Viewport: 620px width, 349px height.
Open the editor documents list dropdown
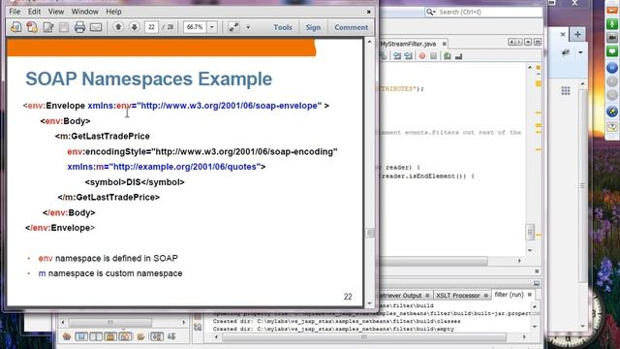528,42
